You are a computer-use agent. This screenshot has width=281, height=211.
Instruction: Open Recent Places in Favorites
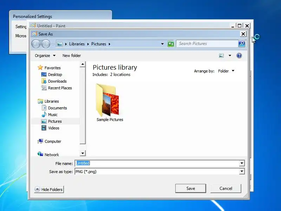(x=60, y=88)
